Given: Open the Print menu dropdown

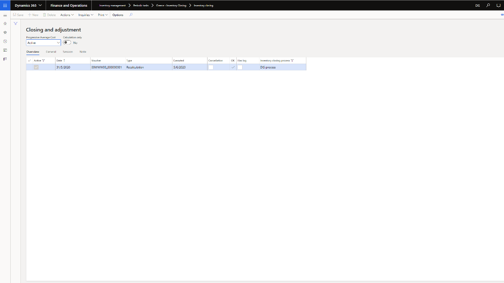Looking at the screenshot, I should coord(103,15).
